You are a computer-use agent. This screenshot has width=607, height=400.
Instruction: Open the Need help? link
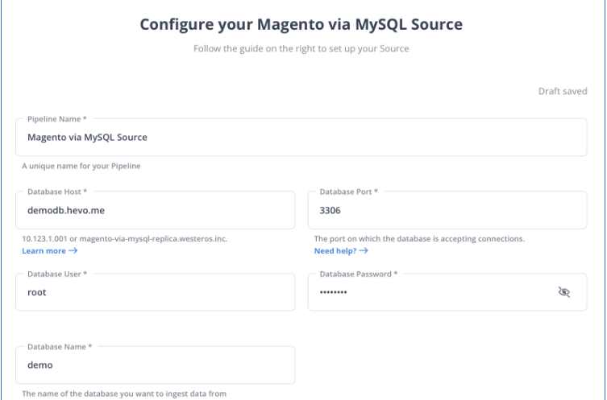coord(335,251)
